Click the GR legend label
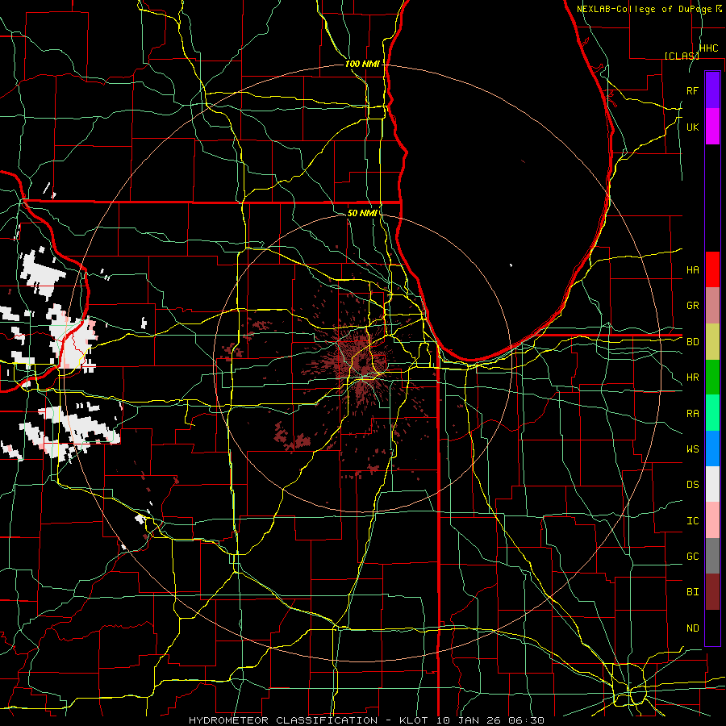Viewport: 726px width, 726px height. tap(692, 306)
